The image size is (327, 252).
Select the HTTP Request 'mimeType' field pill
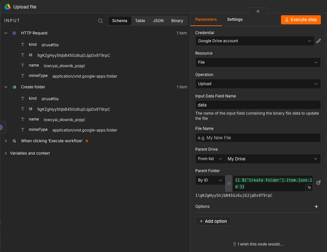[34, 76]
